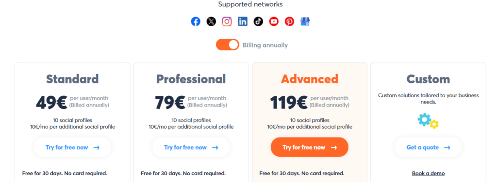Viewport: 497px width, 182px height.
Task: Toggle the Billing annually switch
Action: 228,45
